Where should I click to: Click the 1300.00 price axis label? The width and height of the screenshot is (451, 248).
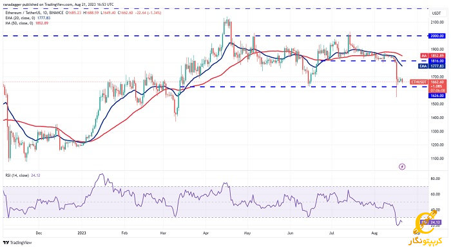pos(437,131)
